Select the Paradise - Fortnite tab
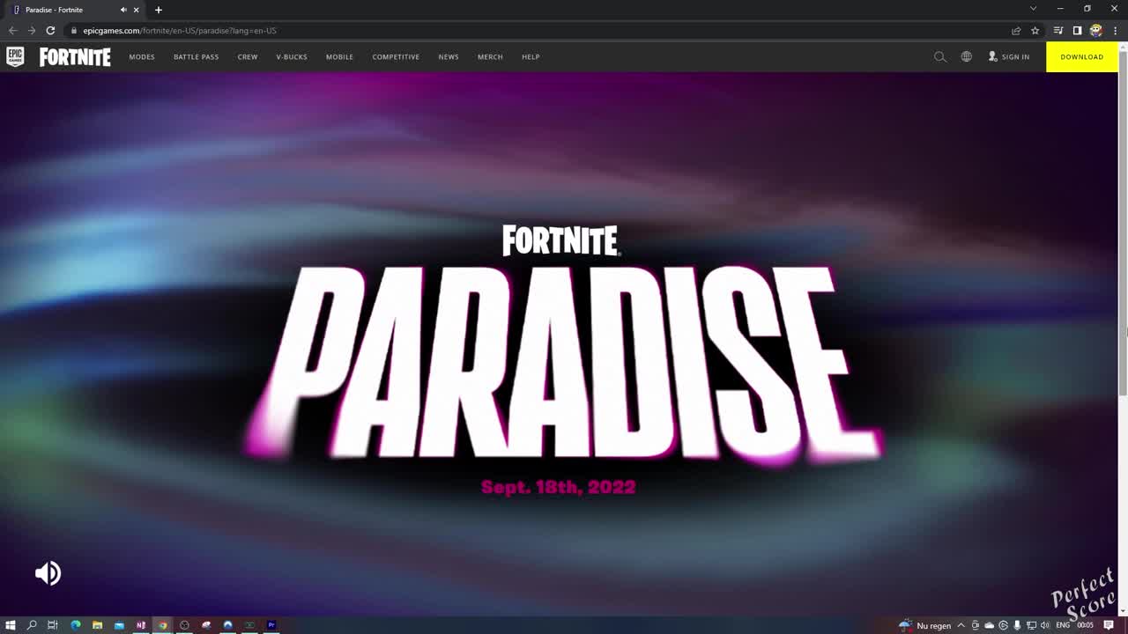The height and width of the screenshot is (634, 1128). [x=75, y=10]
